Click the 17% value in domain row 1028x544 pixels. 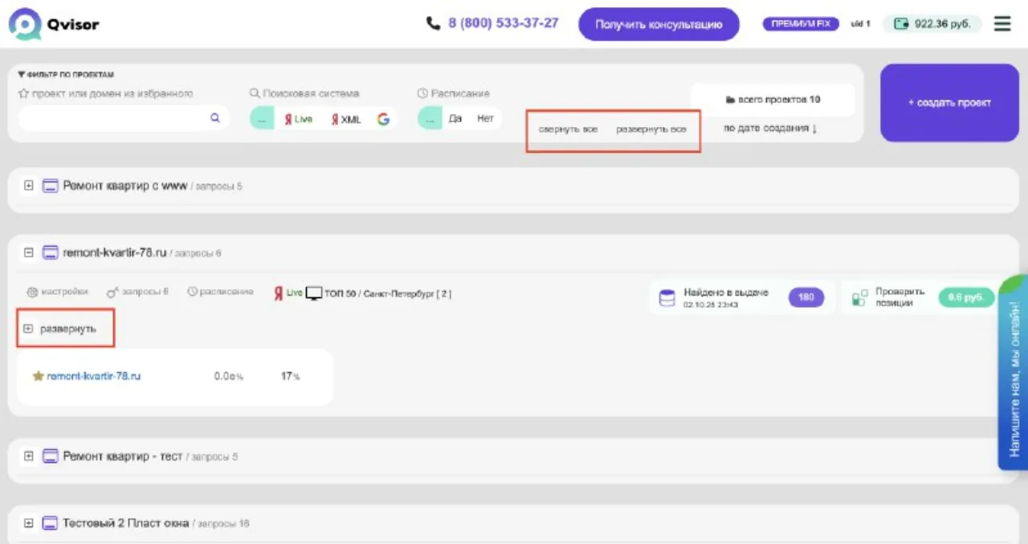[x=290, y=376]
